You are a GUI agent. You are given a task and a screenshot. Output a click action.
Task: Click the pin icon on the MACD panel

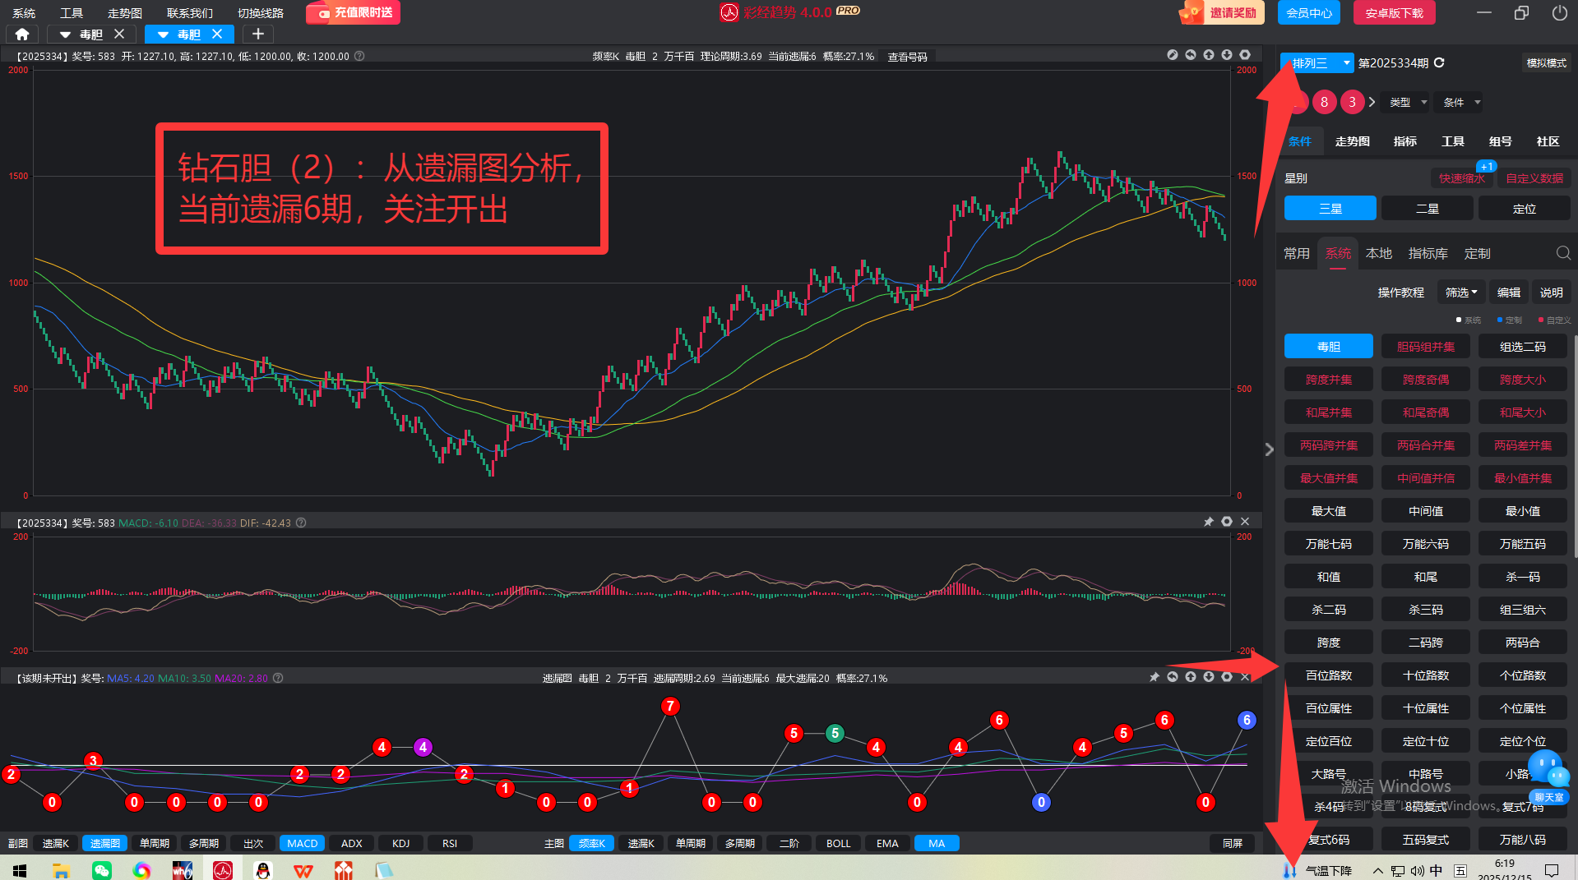[x=1208, y=522]
